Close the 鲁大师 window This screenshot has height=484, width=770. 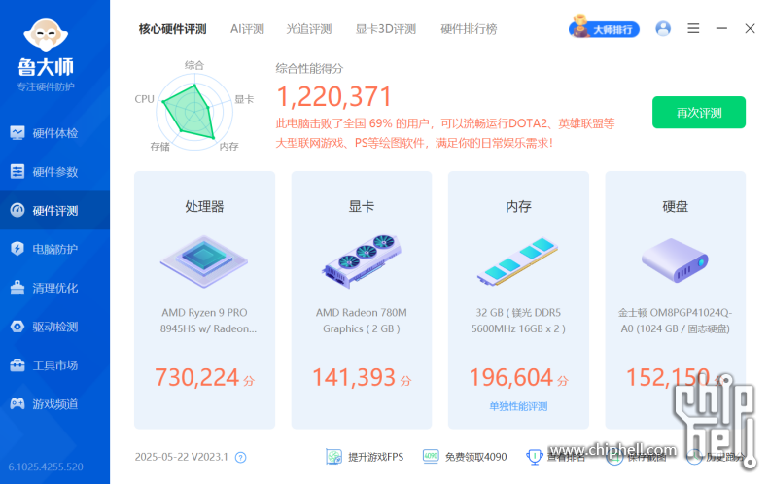[750, 28]
